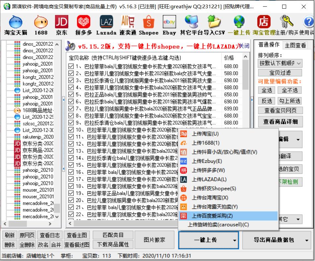This screenshot has height=261, width=315.
Task: Choose 上传百度爱采购(Z) menu entry
Action: coord(228,216)
